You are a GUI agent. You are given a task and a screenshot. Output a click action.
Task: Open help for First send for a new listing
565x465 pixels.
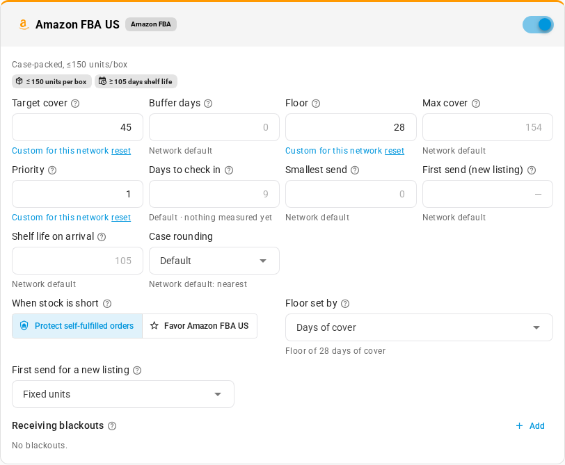pyautogui.click(x=137, y=370)
